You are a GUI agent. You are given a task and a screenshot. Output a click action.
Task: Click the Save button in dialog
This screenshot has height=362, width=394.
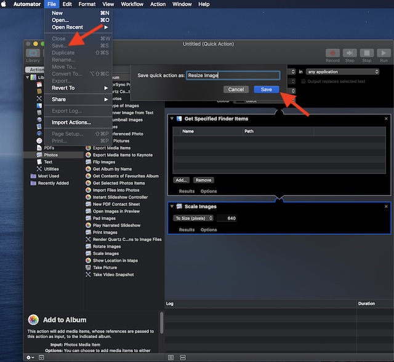267,90
